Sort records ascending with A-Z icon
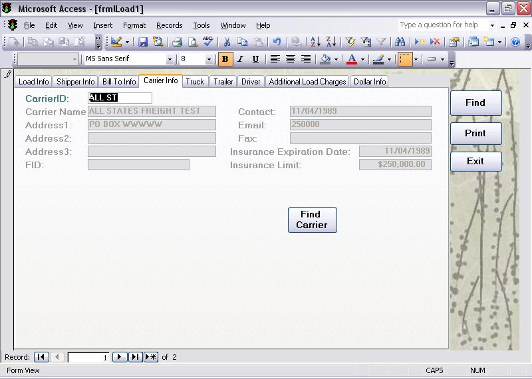This screenshot has width=532, height=379. click(313, 42)
